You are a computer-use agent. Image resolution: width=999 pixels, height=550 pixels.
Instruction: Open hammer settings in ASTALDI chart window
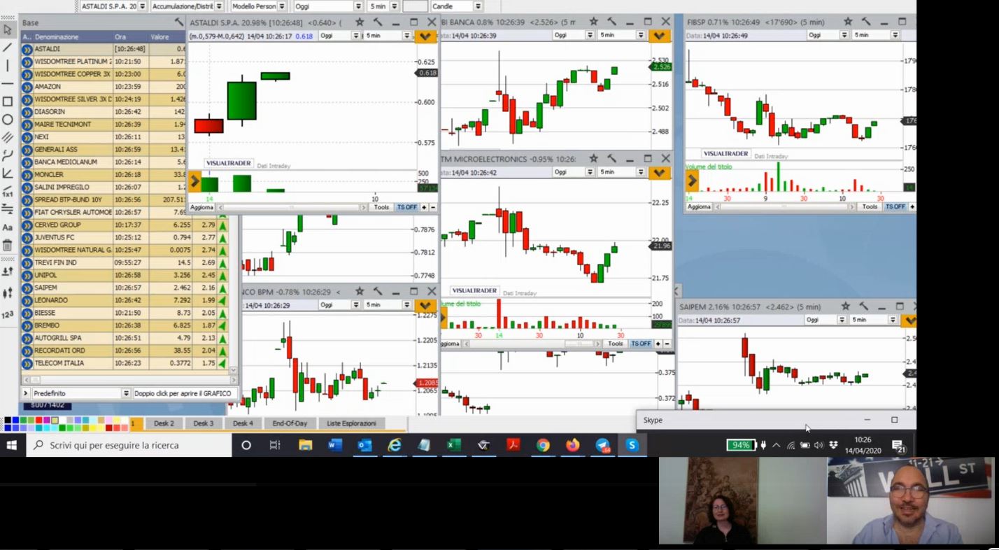[378, 22]
